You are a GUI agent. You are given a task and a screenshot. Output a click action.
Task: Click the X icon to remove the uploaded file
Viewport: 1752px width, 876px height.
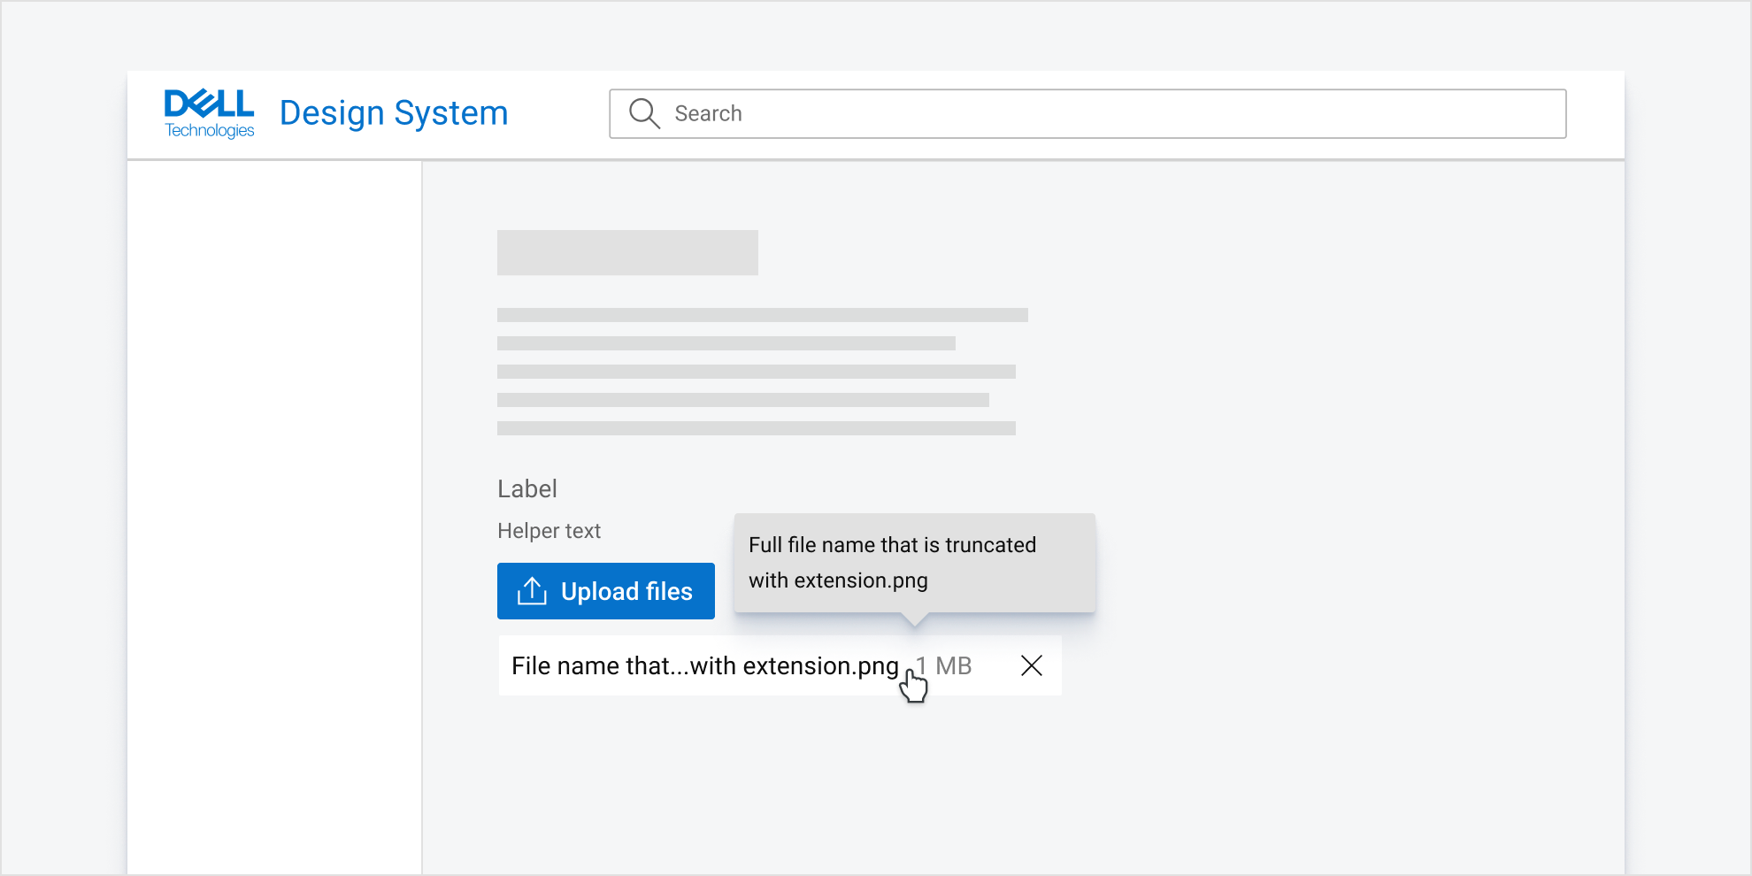pyautogui.click(x=1032, y=665)
